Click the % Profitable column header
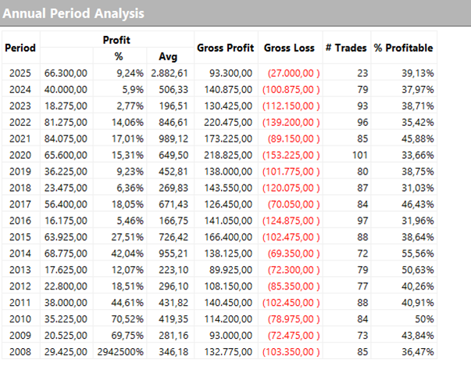The width and height of the screenshot is (471, 381). tap(403, 48)
